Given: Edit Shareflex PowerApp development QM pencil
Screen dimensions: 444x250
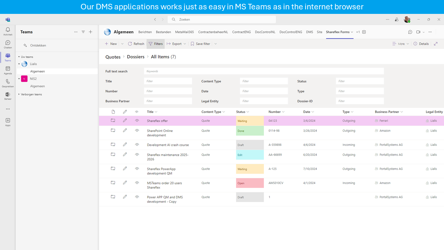Looking at the screenshot, I should point(125,168).
